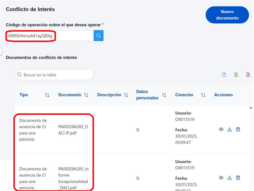The image size is (254, 191).
Task: Export table to Excel icon
Action: pyautogui.click(x=236, y=75)
